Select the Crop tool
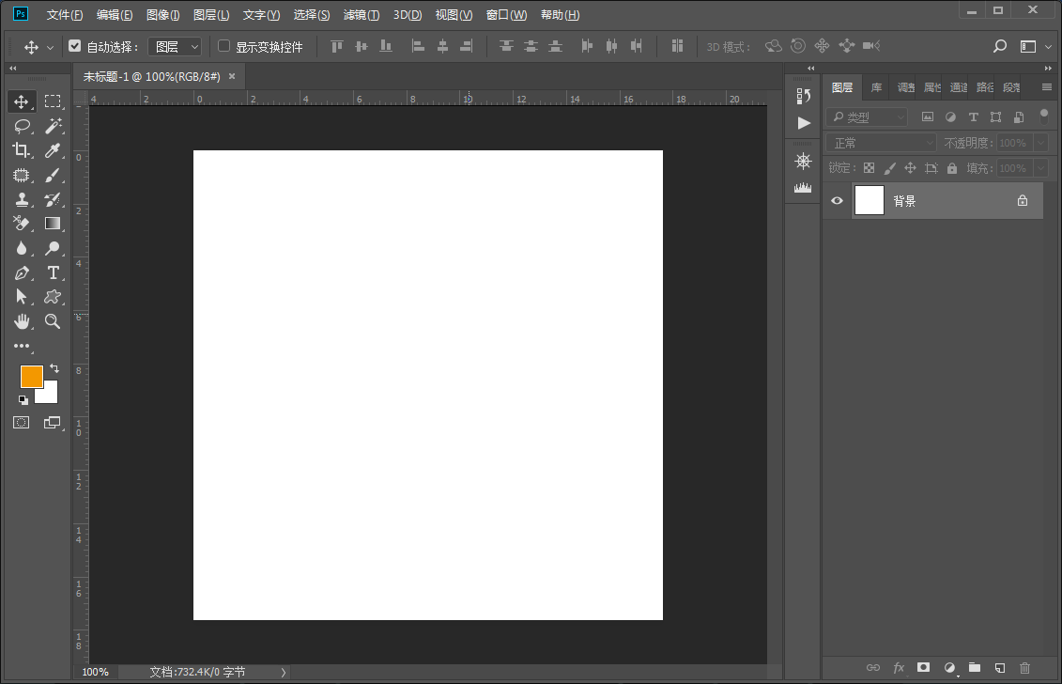 tap(22, 150)
